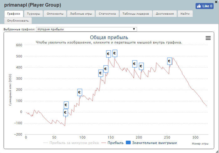Click the Выбранные графики label

click(x=19, y=29)
